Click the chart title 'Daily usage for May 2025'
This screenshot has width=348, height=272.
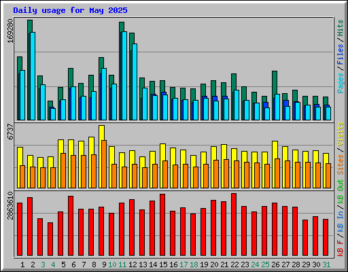pos(70,10)
